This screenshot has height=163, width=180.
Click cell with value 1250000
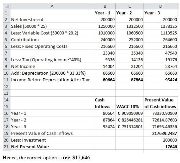tap(105, 26)
